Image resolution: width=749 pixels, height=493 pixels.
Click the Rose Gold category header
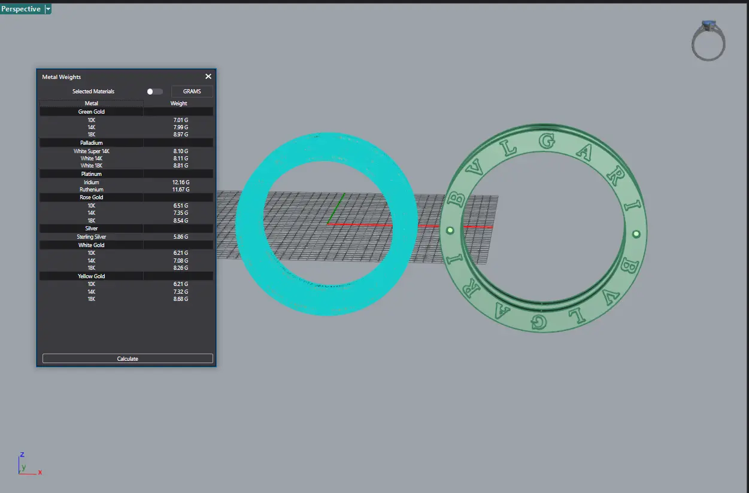92,197
